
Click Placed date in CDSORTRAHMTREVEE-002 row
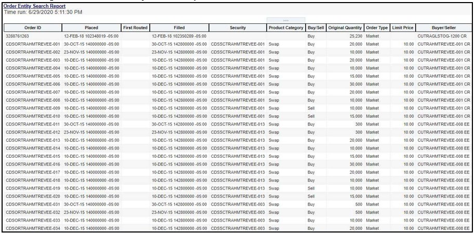point(91,52)
